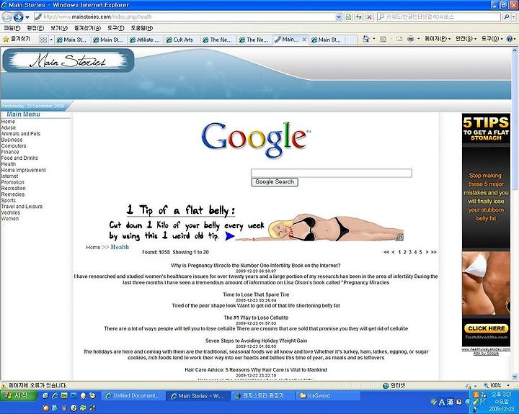The width and height of the screenshot is (519, 414).
Task: Open the 보기(V) menu
Action: coord(59,28)
